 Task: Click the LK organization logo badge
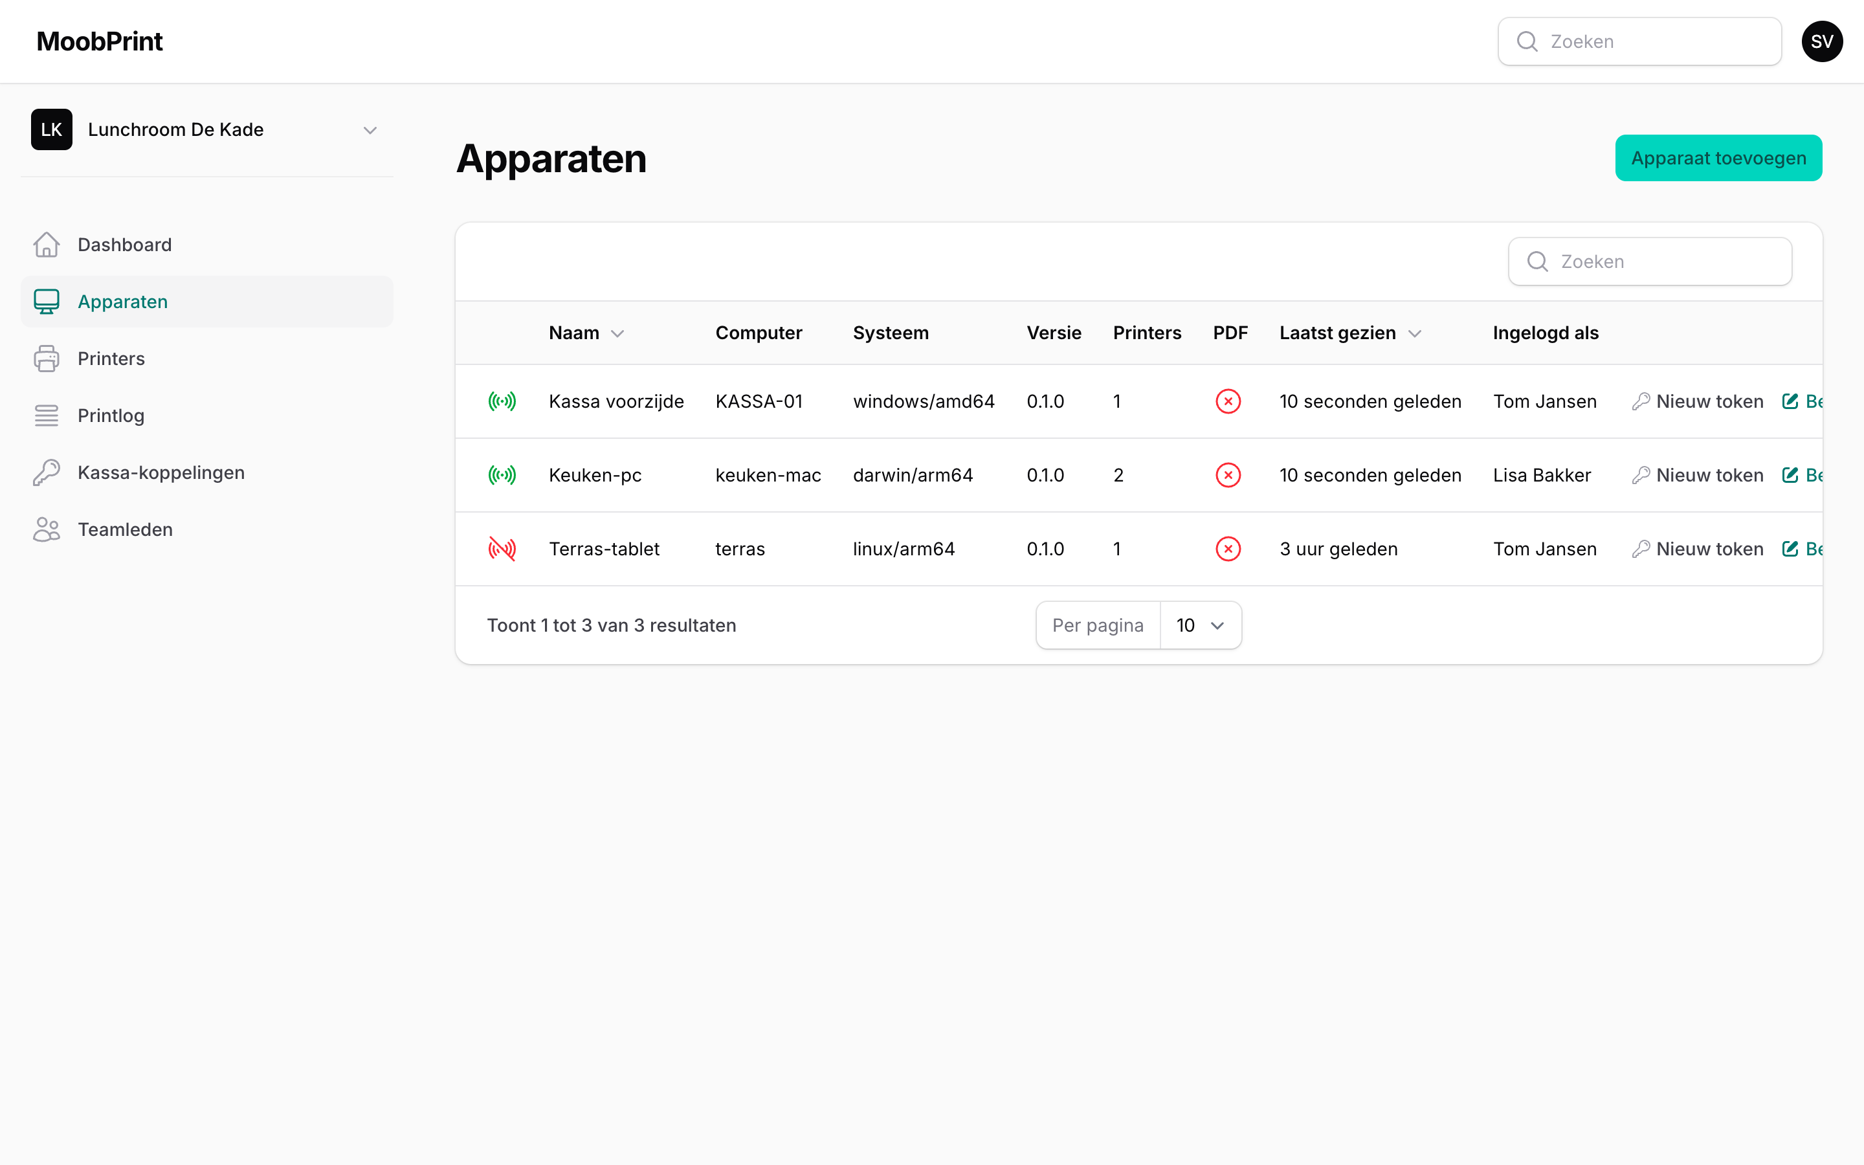(x=52, y=129)
